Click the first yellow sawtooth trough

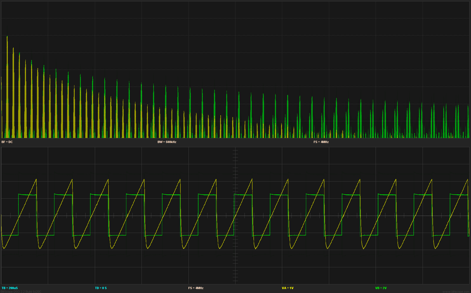point(4,248)
